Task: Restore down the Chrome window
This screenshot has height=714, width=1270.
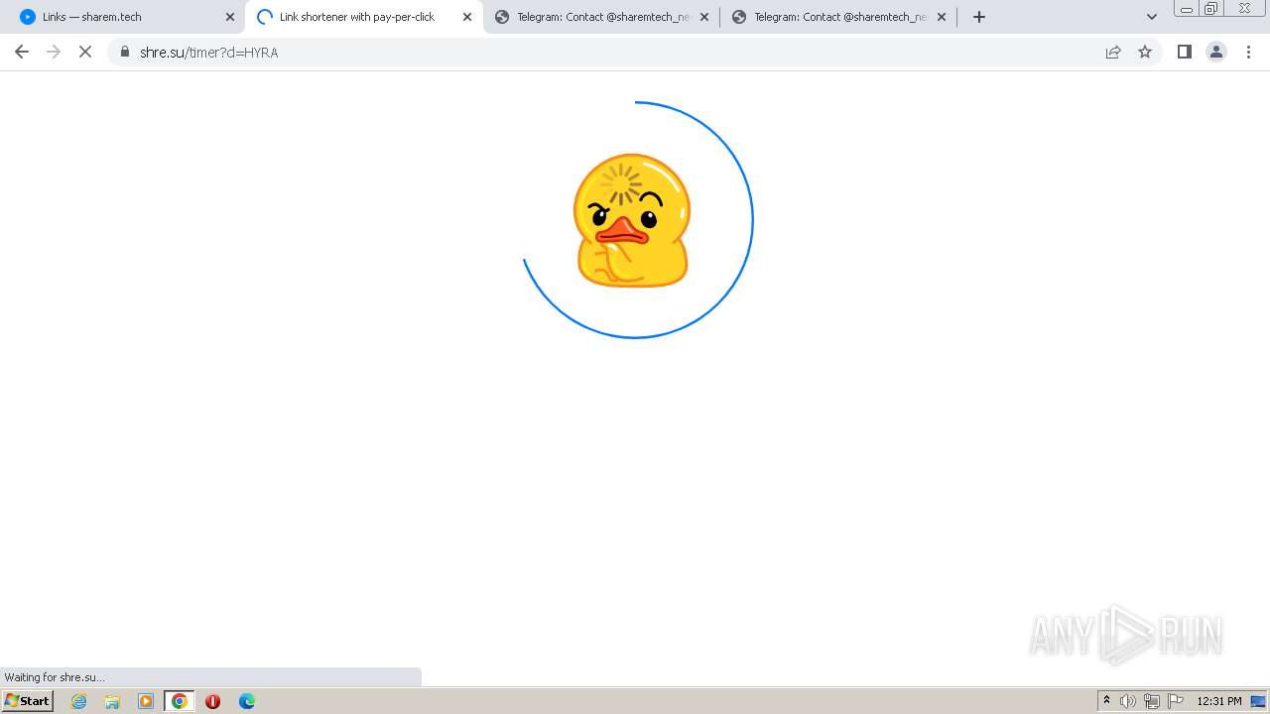Action: coord(1211,9)
